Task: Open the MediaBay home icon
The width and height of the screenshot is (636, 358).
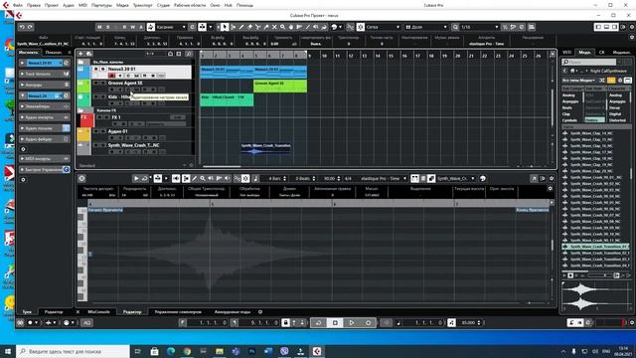Action: coord(572,71)
